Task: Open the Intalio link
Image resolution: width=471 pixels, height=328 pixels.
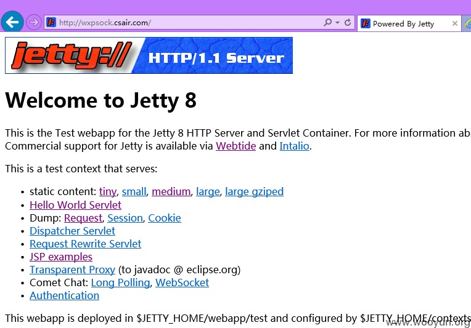Action: tap(295, 146)
